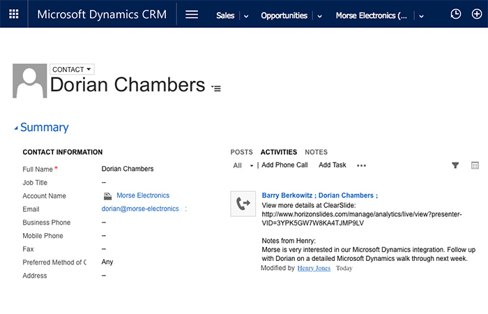Open Henry Jones modified-by link

[314, 268]
